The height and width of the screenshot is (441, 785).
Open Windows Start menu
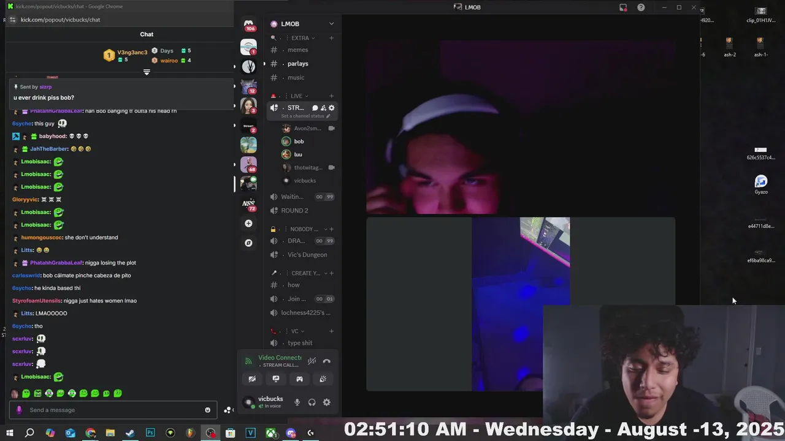point(10,433)
